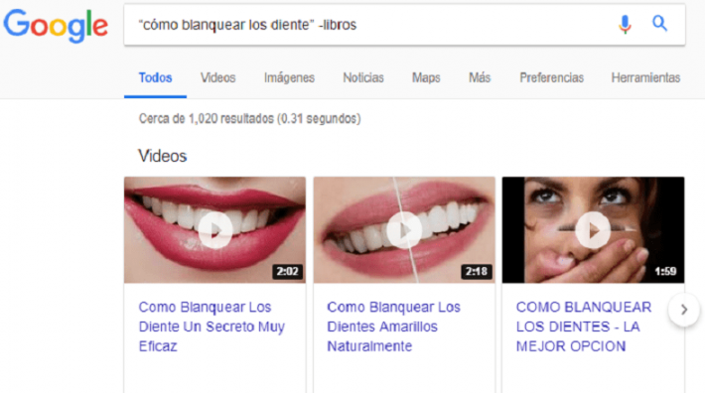Open 'LA MEJOR OPCION' video link
The image size is (705, 393).
tap(584, 327)
